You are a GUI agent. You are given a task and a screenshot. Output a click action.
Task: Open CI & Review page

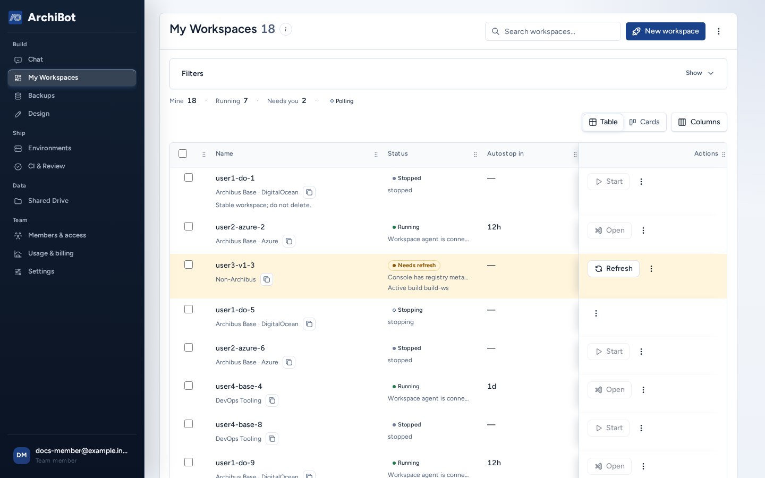[72, 166]
